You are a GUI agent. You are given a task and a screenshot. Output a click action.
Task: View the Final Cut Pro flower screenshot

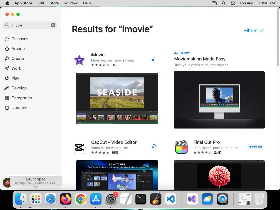(219, 175)
